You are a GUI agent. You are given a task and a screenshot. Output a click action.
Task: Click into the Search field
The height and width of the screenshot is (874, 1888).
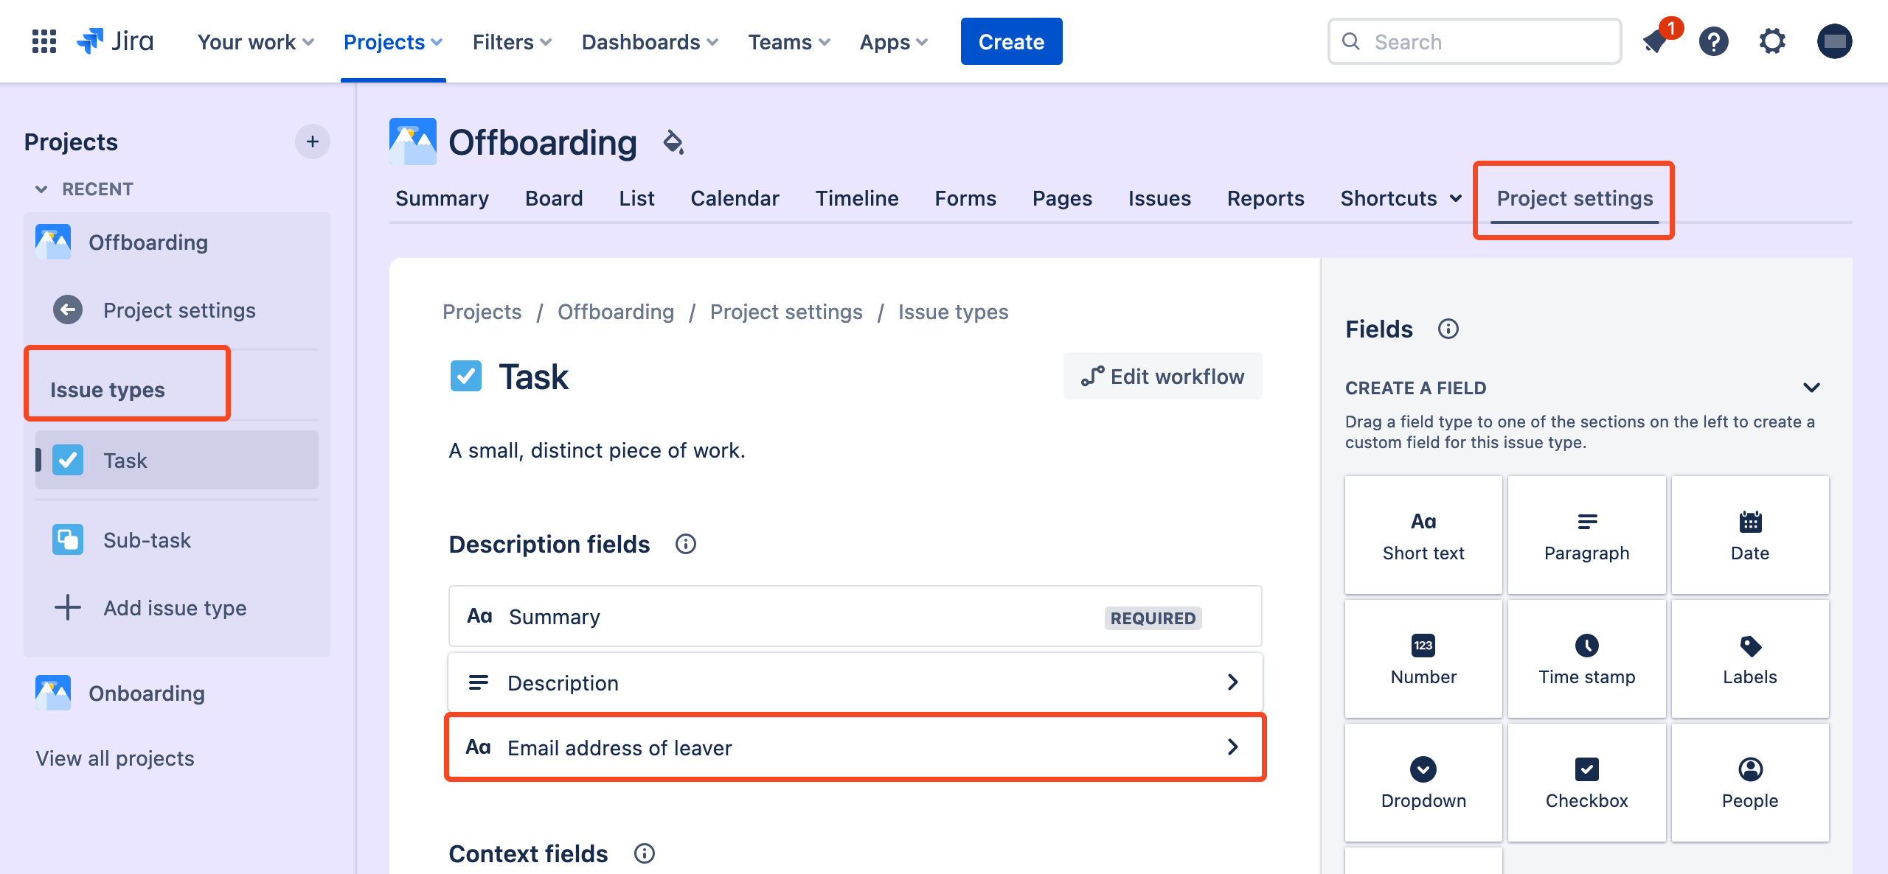(x=1475, y=41)
